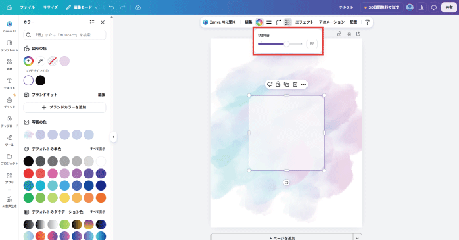Open the user account avatar

coord(410,7)
